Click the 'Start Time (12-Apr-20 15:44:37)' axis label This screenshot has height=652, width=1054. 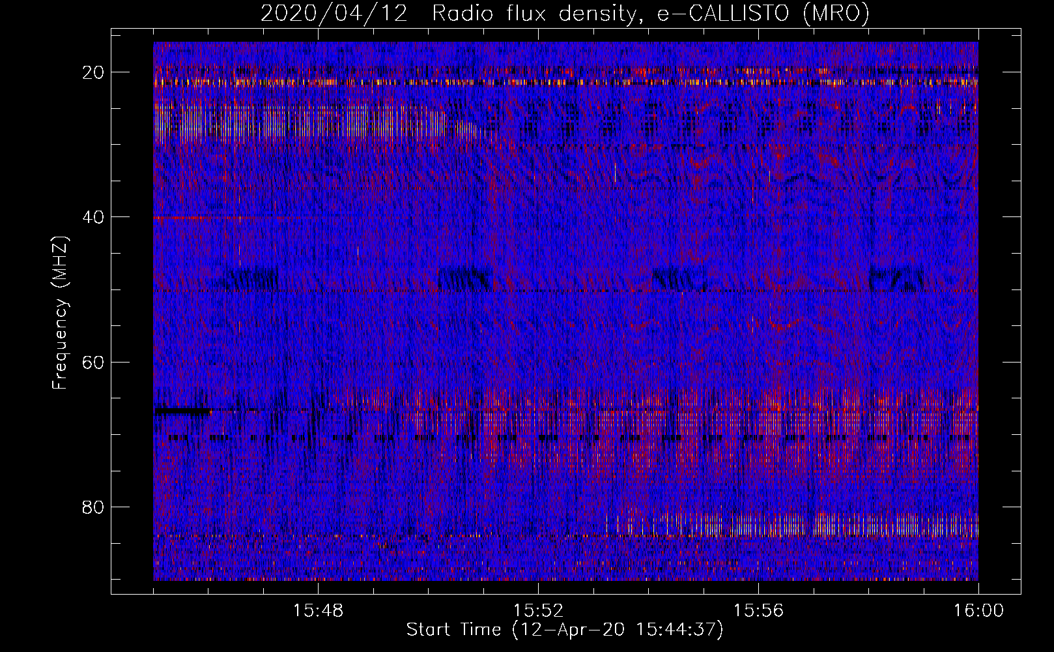coord(565,630)
